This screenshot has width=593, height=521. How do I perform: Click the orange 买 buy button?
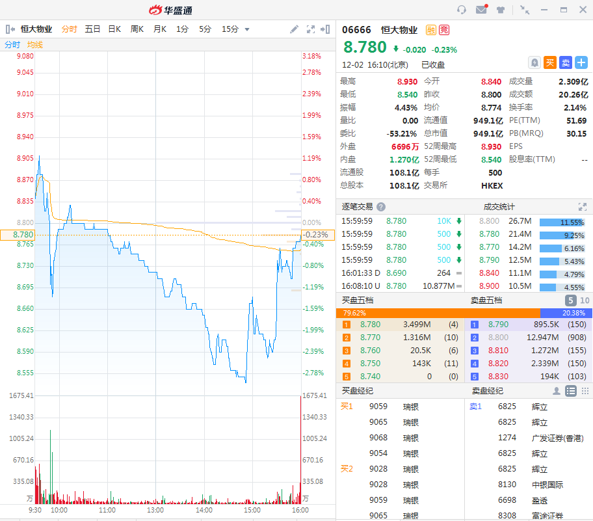[x=550, y=62]
